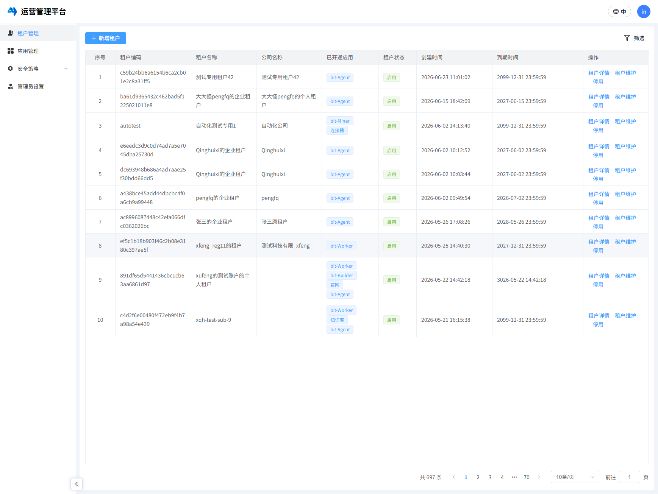This screenshot has width=658, height=494.
Task: Open 租户维护 for xufeng的测试账户的个人租户
Action: (625, 276)
